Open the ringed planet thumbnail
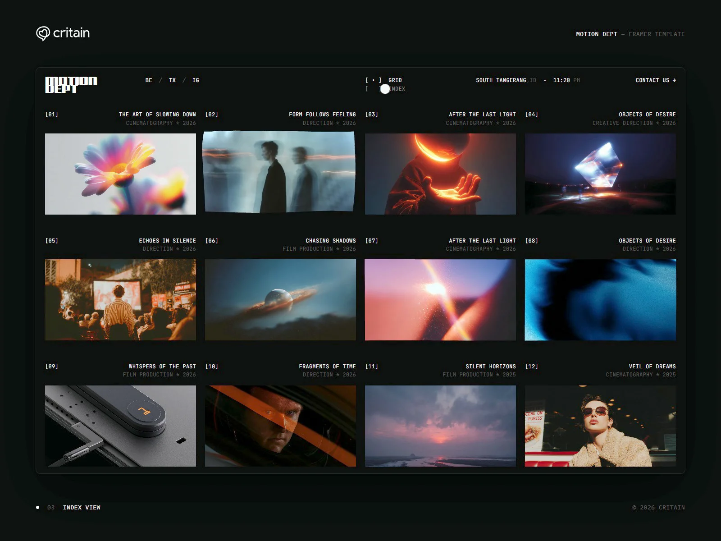721x541 pixels. coord(280,300)
